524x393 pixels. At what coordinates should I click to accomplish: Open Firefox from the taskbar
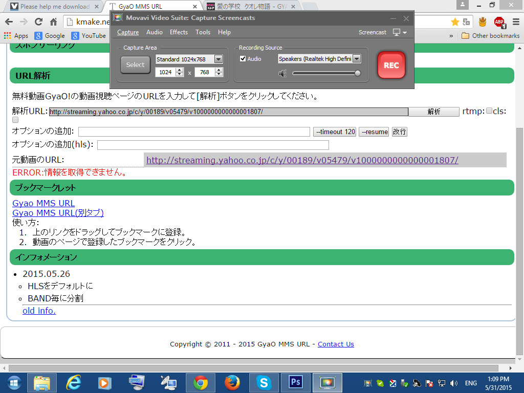(x=232, y=383)
